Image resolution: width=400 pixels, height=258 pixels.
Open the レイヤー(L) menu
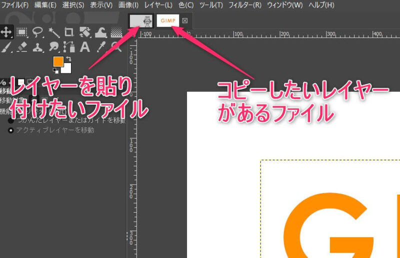[x=158, y=5]
